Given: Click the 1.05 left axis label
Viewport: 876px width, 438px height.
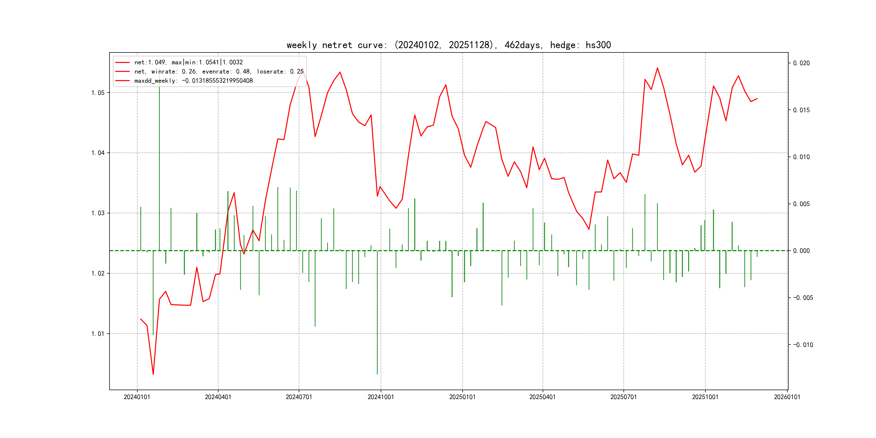Looking at the screenshot, I should [x=98, y=93].
